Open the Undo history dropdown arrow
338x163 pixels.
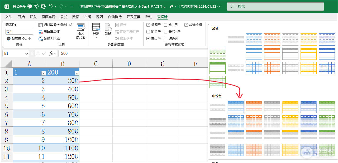pos(56,6)
